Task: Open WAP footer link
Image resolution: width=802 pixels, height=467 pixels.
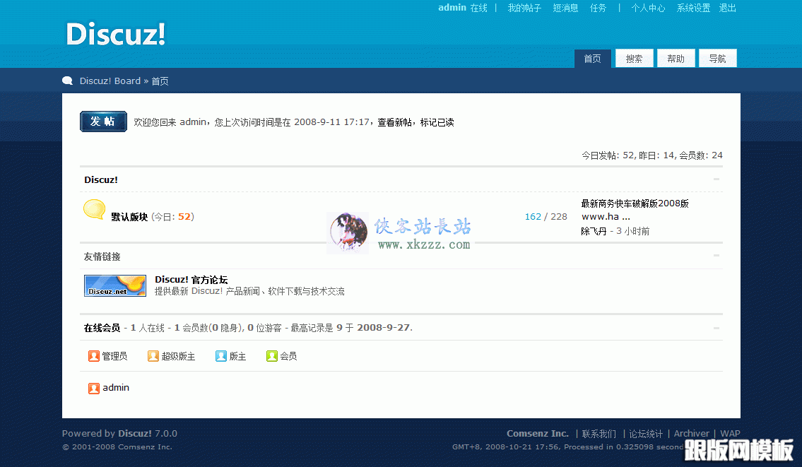Action: point(731,433)
